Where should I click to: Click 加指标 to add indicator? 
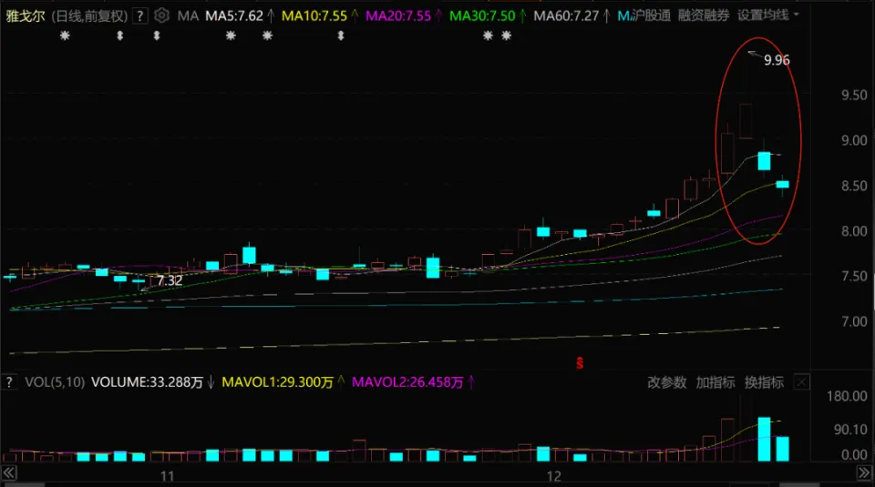(x=715, y=382)
